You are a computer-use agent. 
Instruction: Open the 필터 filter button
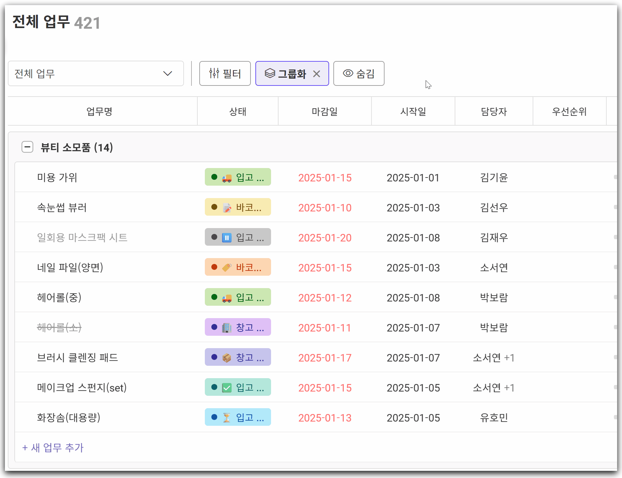point(225,73)
